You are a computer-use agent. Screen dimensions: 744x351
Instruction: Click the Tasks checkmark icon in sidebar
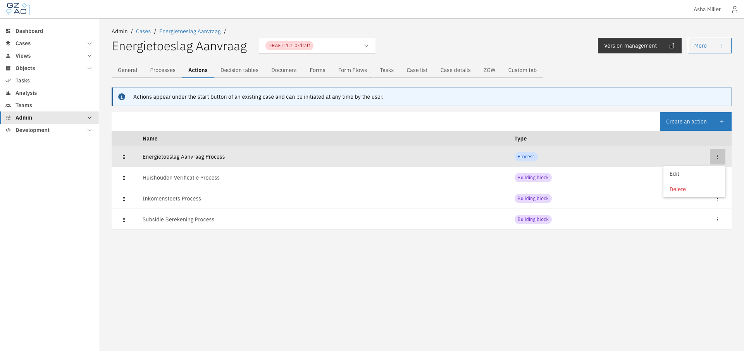[x=8, y=80]
